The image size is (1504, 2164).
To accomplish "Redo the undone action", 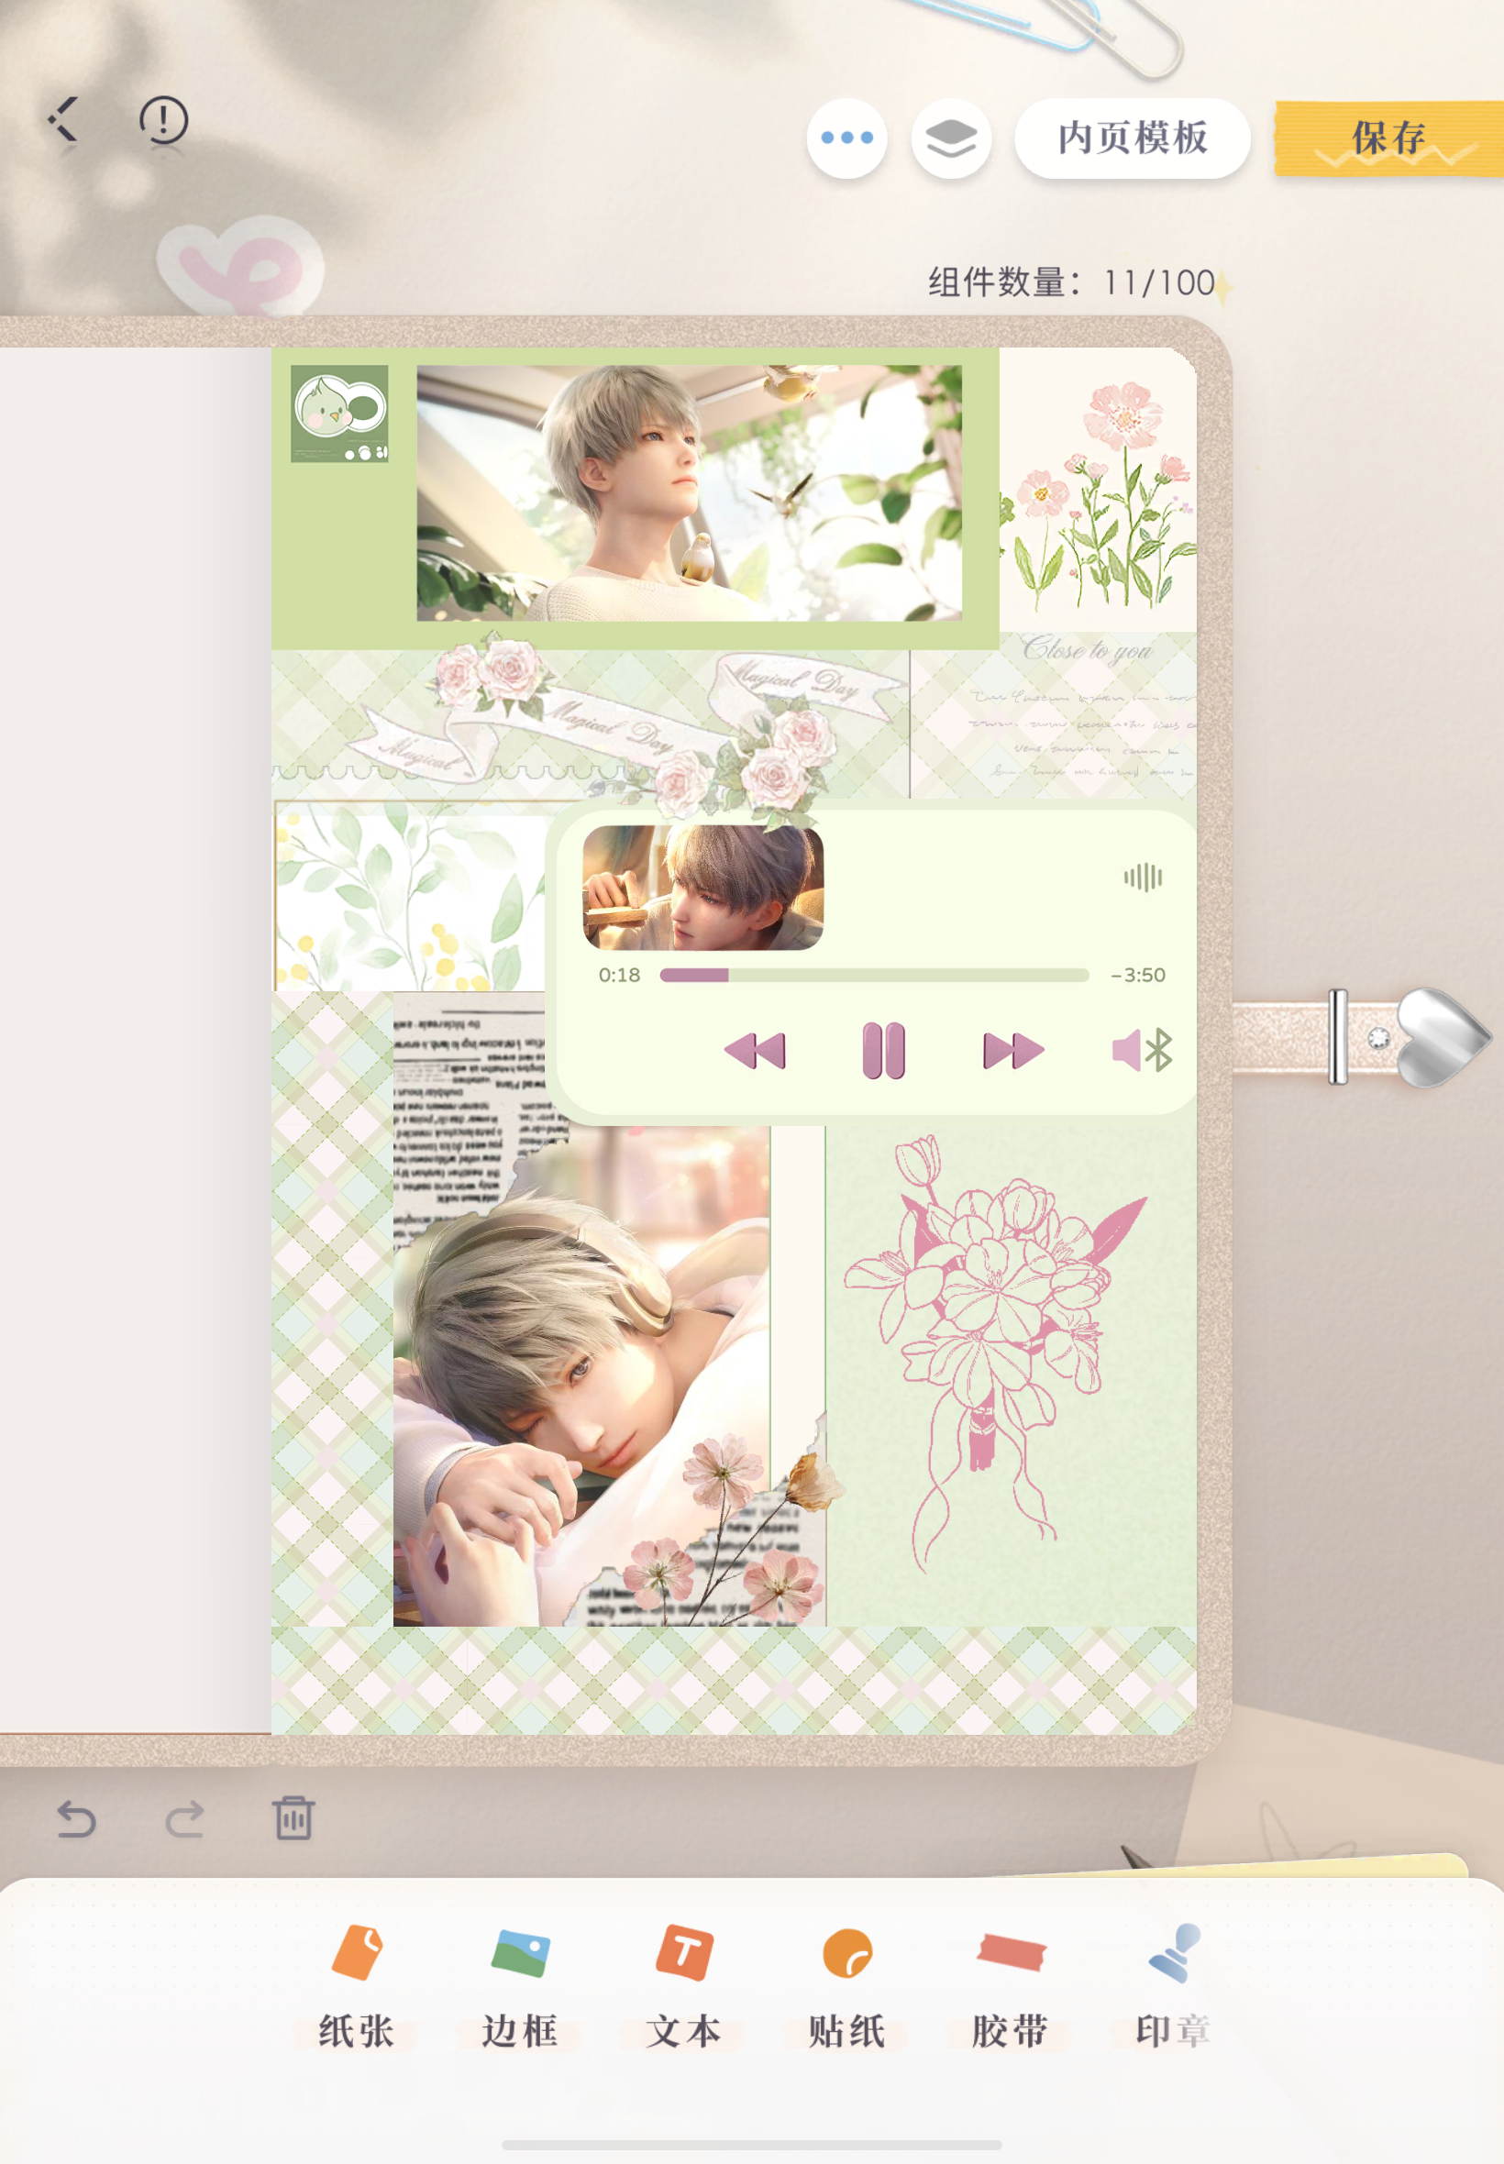I will (184, 1818).
